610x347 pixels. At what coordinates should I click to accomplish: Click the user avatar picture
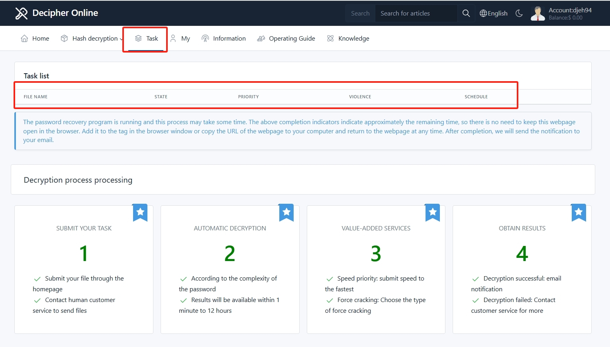click(537, 13)
